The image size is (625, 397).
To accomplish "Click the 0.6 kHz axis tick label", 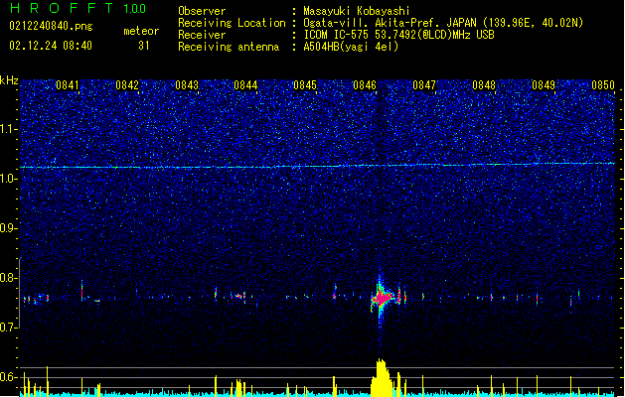I will tap(8, 377).
